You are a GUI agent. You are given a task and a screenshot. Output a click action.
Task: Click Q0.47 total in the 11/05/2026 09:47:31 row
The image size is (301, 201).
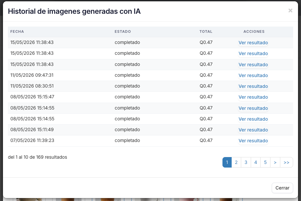pyautogui.click(x=206, y=75)
